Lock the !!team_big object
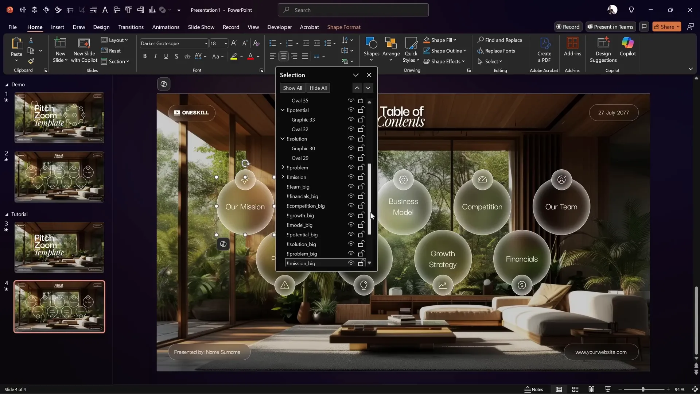 [361, 187]
